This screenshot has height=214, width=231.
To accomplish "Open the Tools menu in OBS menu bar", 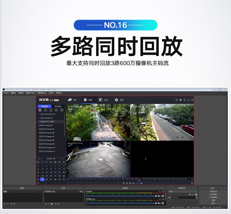I will (51, 93).
